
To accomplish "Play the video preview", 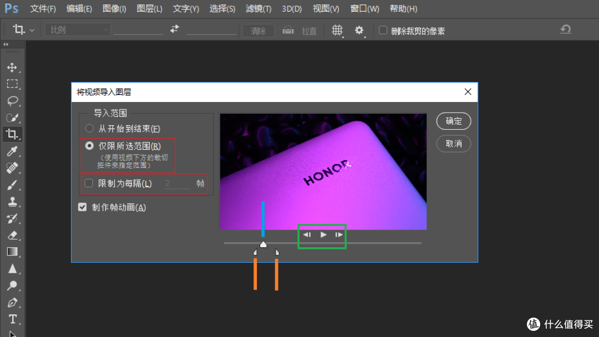I will pos(323,234).
